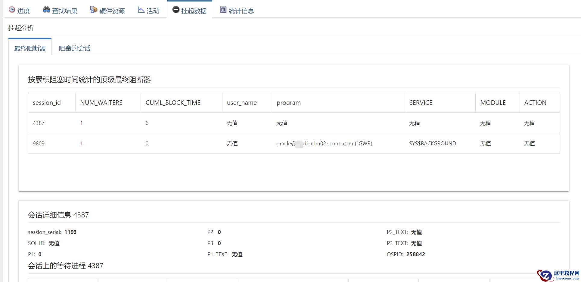581x282 pixels.
Task: Click the 按累积阻塞时间统计的顶级最终阻断器 heading
Action: click(89, 80)
